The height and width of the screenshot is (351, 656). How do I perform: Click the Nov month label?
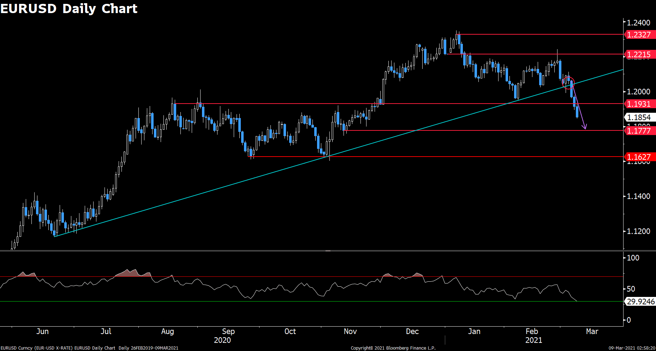350,331
